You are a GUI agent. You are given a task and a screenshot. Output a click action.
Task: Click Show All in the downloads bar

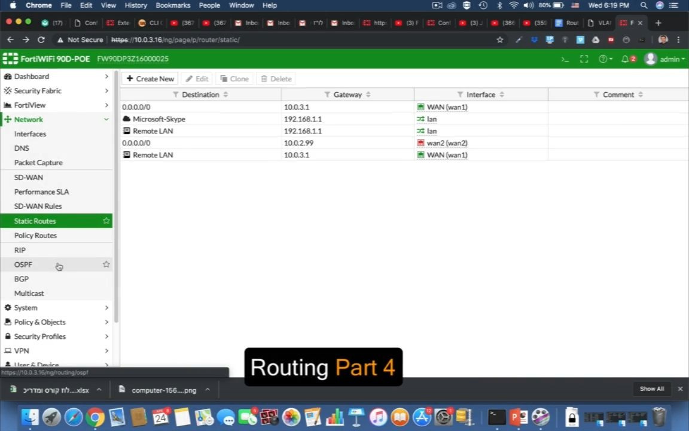(651, 388)
